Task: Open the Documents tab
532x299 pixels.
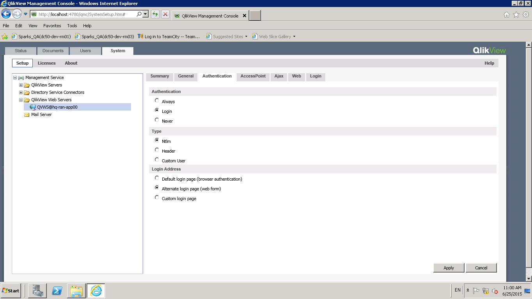Action: [53, 51]
